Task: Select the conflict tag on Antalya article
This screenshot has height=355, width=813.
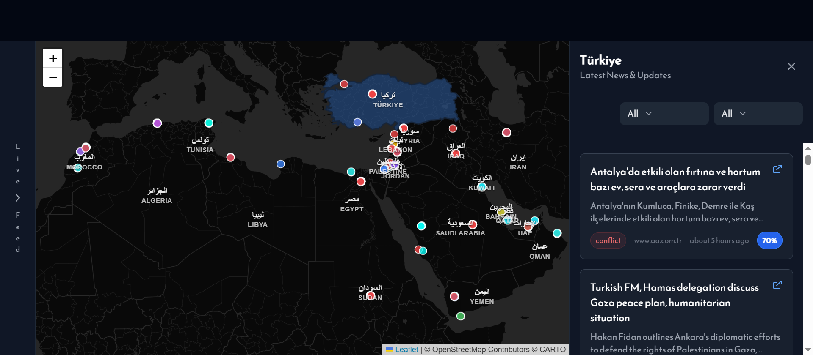Action: click(608, 240)
